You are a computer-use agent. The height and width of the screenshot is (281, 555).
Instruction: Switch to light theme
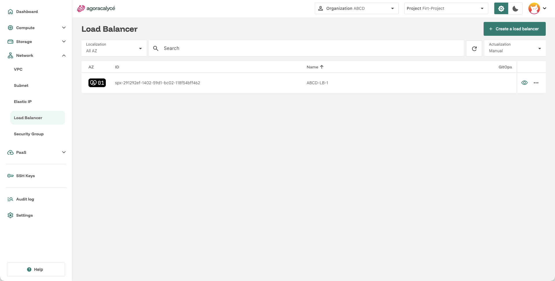click(501, 8)
